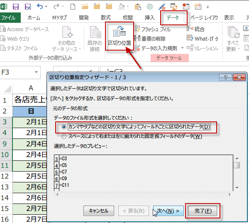Click the Save icon in quick access toolbar
Viewport: 249px width, 223px height.
pos(16,7)
